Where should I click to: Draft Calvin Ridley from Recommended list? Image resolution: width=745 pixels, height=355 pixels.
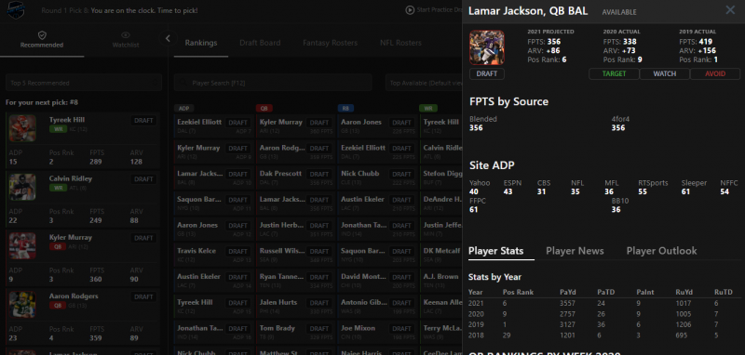(x=143, y=179)
